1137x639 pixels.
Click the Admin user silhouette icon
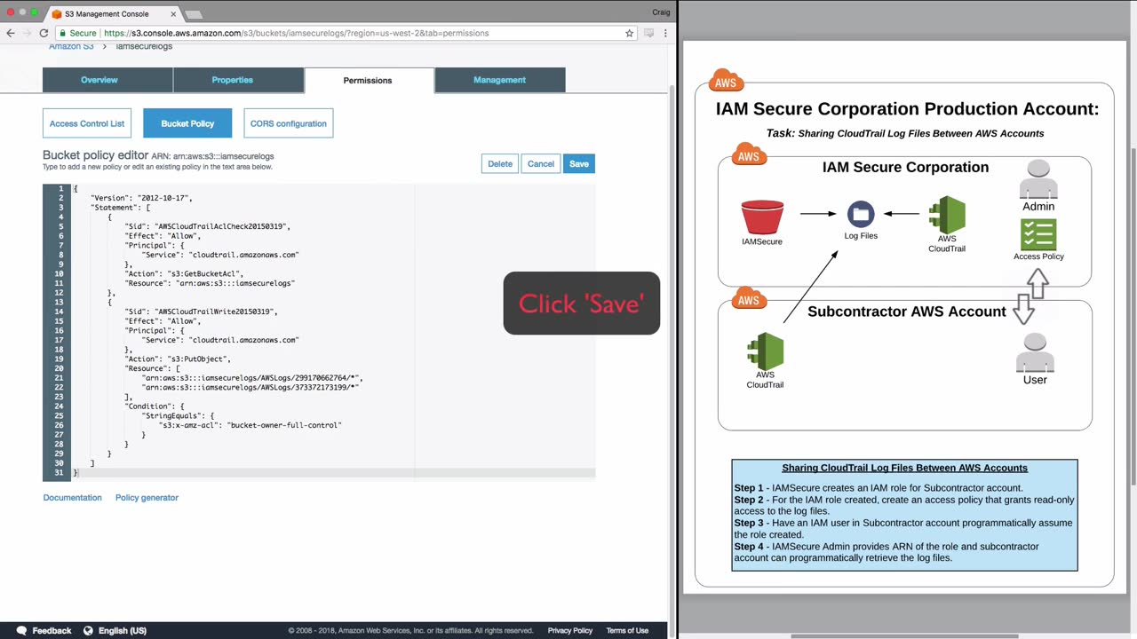pyautogui.click(x=1038, y=180)
